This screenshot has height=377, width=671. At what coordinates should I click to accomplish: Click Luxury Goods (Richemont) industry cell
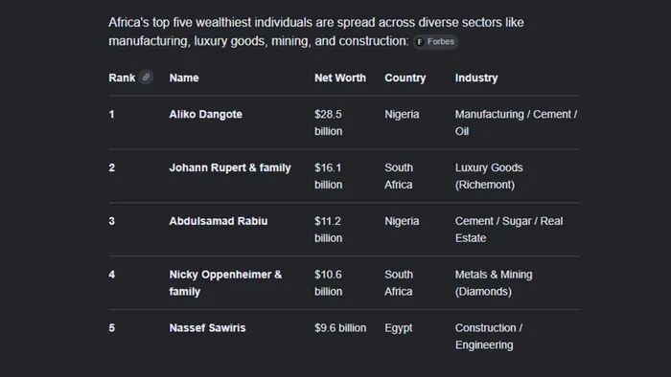tap(489, 176)
